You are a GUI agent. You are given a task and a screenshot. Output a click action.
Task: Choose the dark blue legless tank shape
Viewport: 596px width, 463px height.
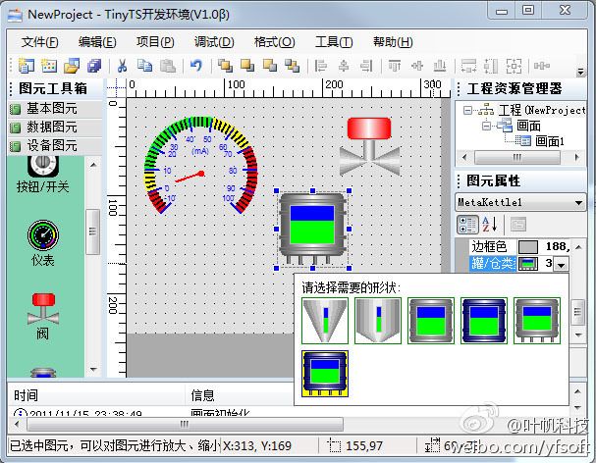click(x=484, y=321)
